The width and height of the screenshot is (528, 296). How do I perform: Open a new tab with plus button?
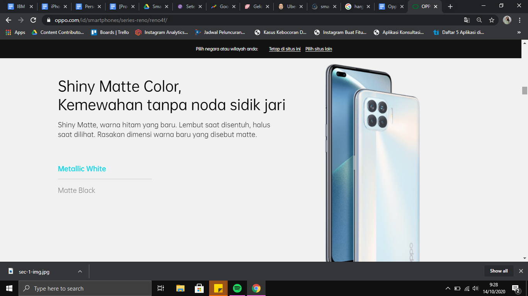coord(450,7)
